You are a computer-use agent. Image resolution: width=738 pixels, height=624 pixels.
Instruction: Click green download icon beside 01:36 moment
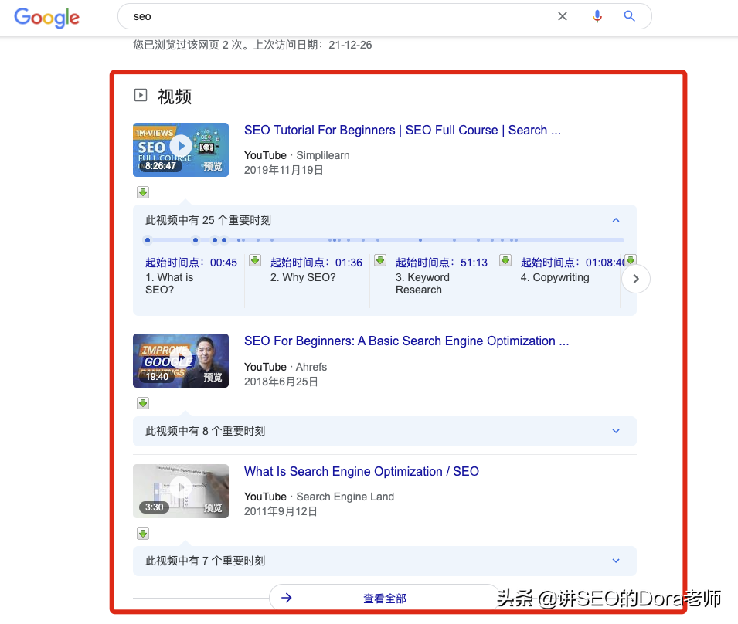[255, 260]
